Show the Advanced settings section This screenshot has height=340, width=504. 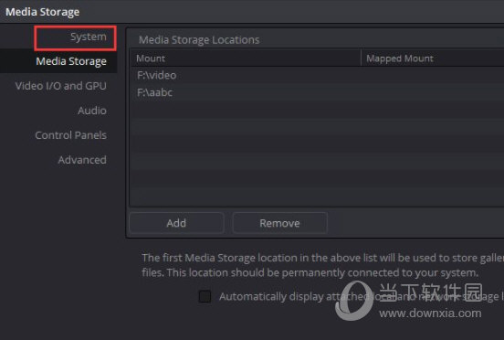(82, 160)
